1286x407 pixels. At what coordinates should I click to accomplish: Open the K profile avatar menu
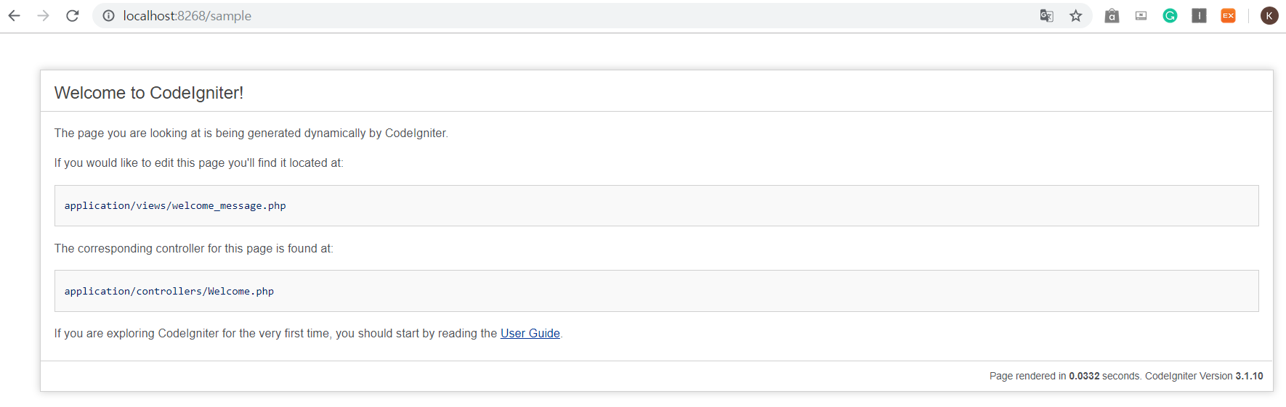tap(1269, 16)
